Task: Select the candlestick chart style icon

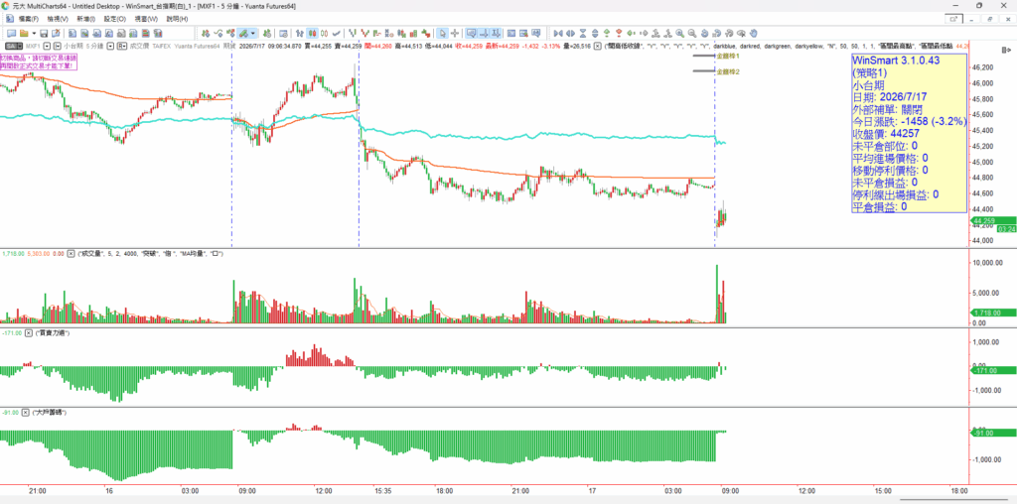Action: pyautogui.click(x=311, y=33)
